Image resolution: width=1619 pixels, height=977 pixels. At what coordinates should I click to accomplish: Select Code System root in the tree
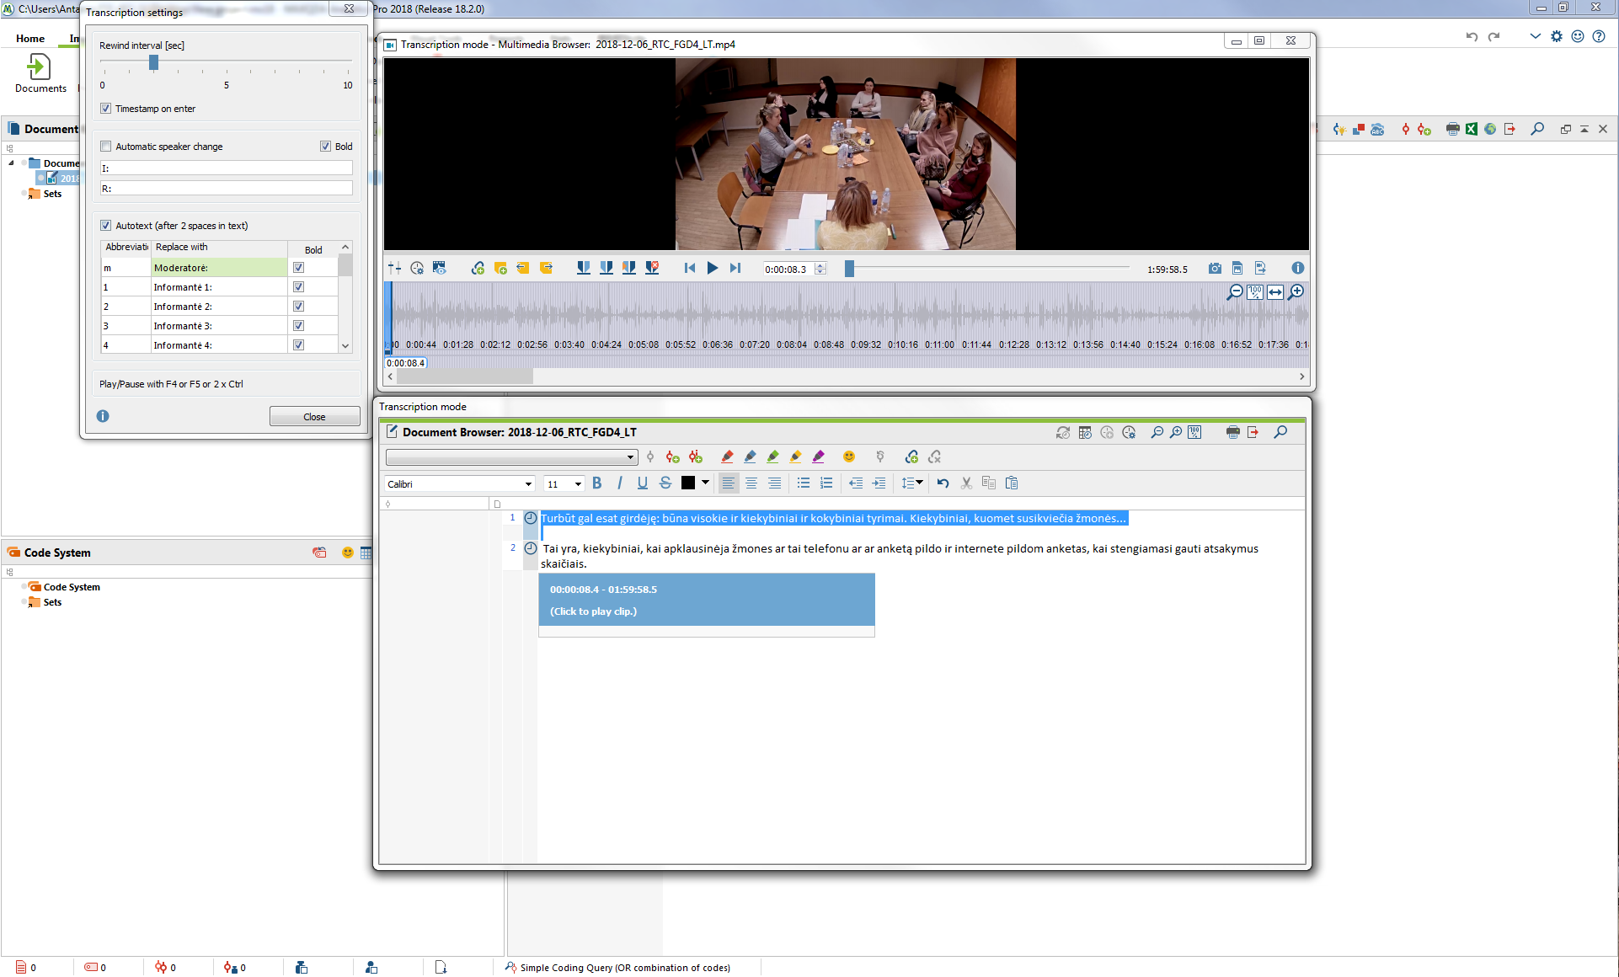[72, 587]
